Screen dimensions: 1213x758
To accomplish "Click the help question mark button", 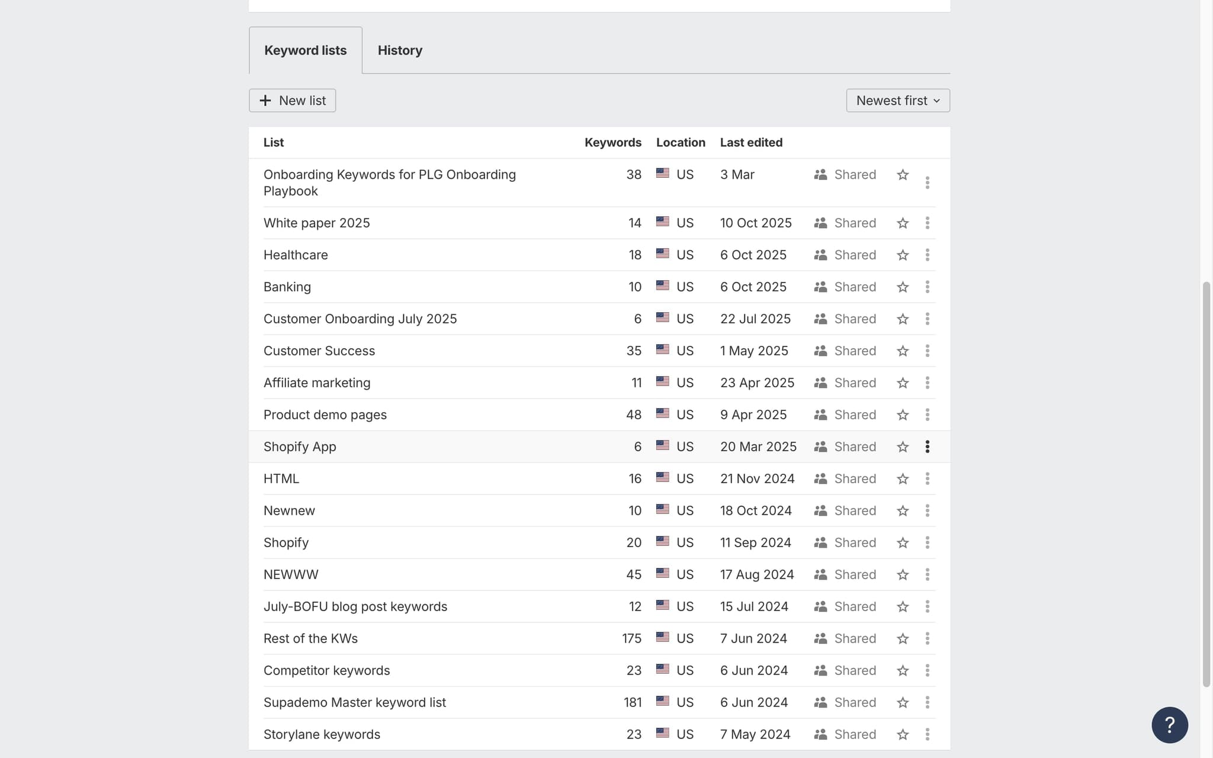I will tap(1169, 725).
